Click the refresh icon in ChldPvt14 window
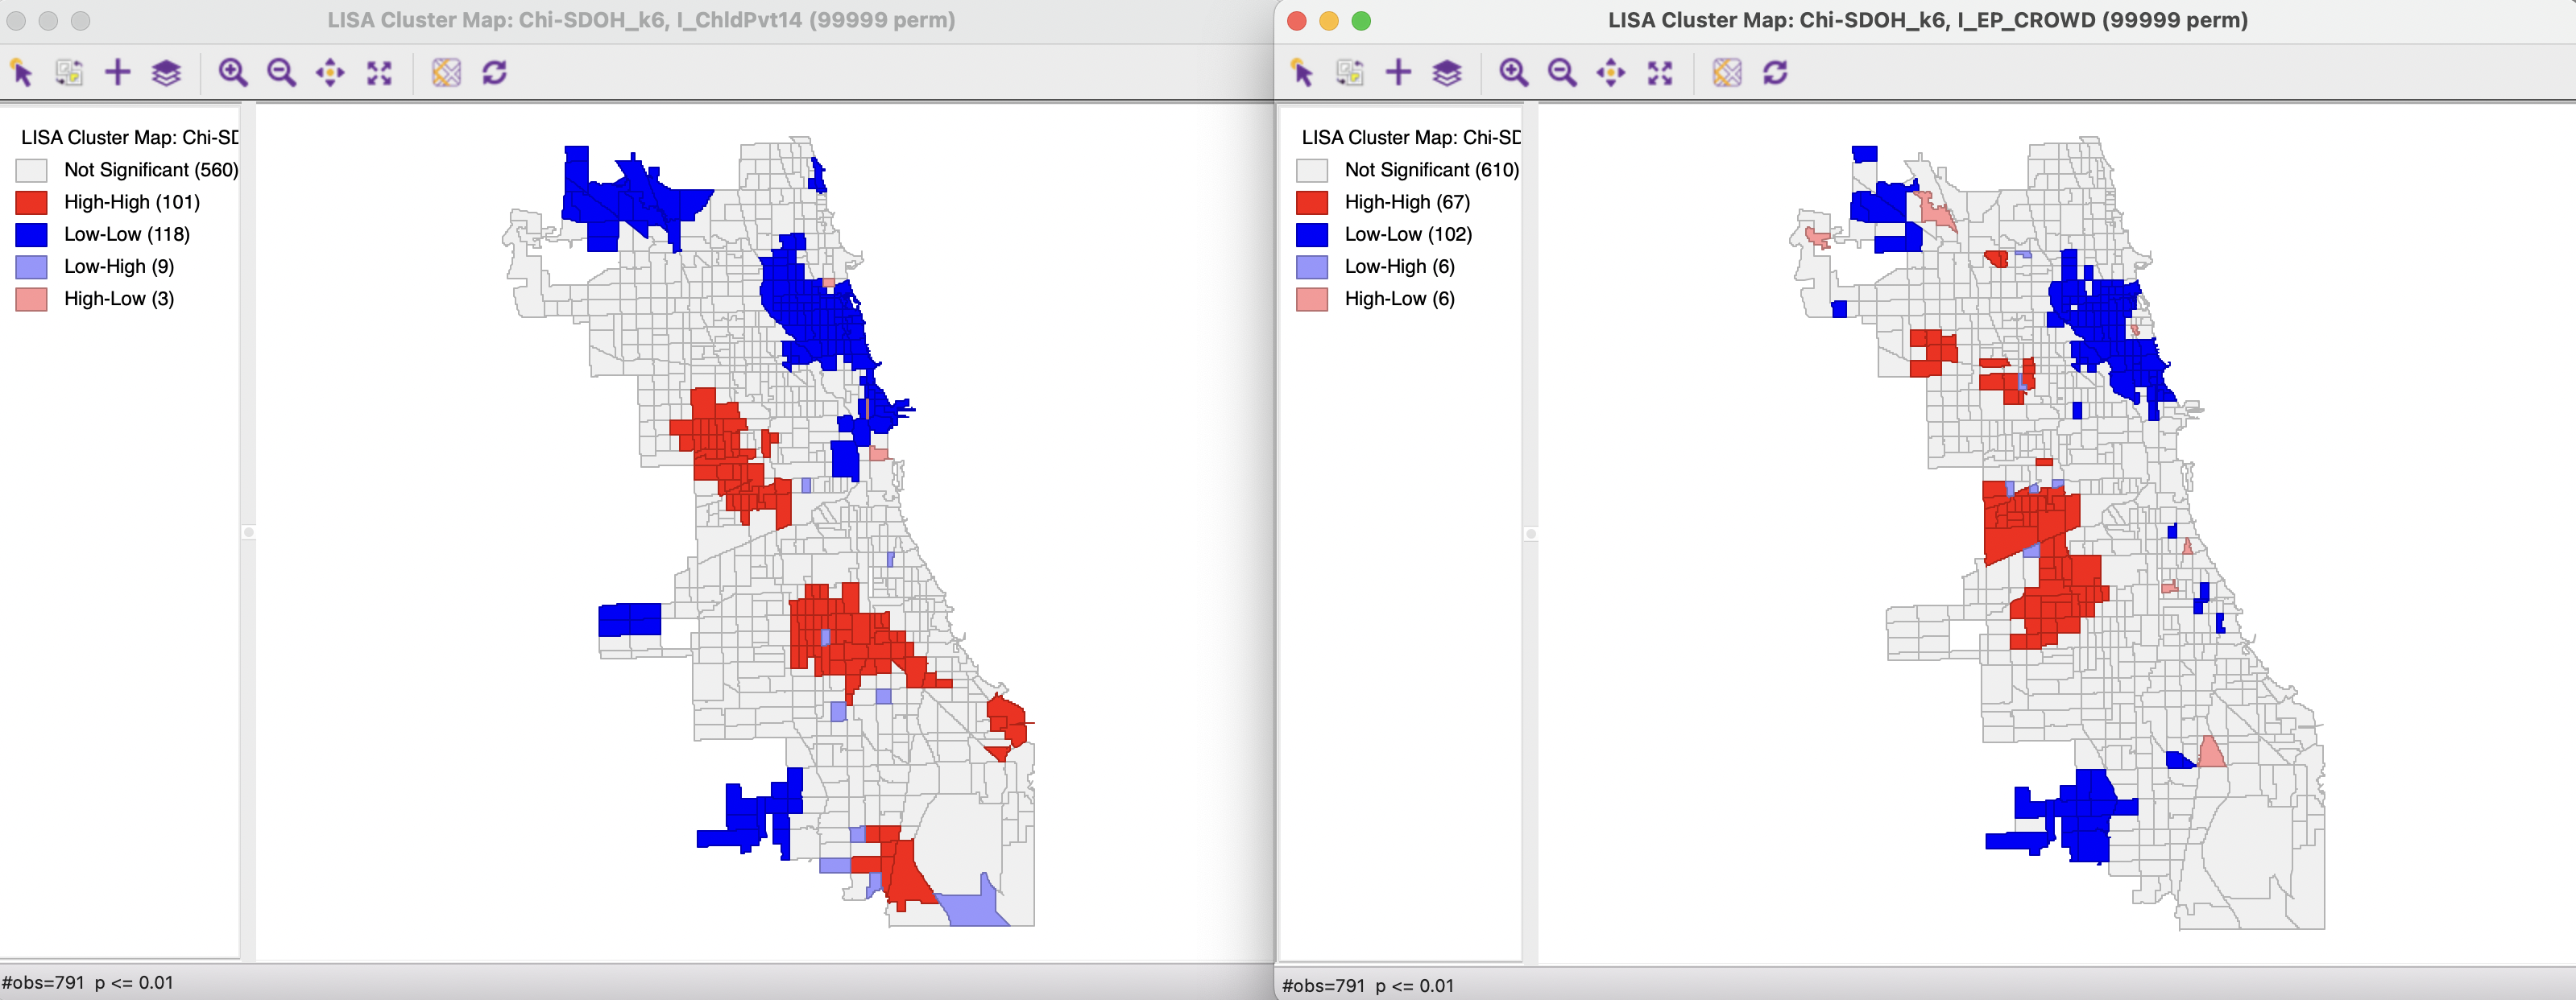The image size is (2576, 1000). tap(495, 73)
